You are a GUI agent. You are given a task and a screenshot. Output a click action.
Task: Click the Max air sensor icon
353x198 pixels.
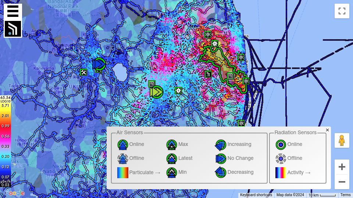coord(172,144)
